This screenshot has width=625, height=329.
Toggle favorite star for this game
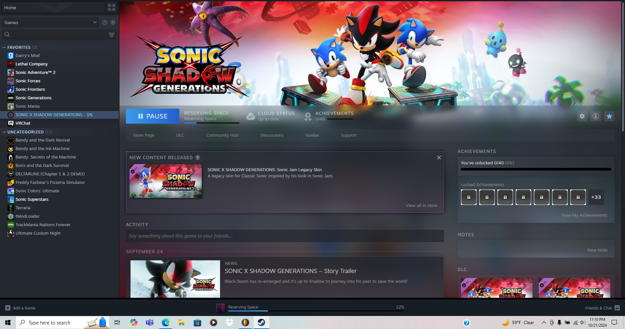609,116
